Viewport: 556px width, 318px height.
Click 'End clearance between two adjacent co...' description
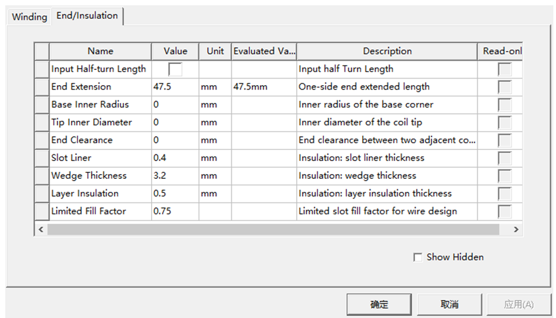coord(387,140)
